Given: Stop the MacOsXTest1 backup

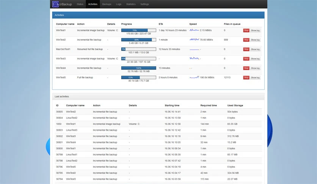Looking at the screenshot, I should point(246,49).
